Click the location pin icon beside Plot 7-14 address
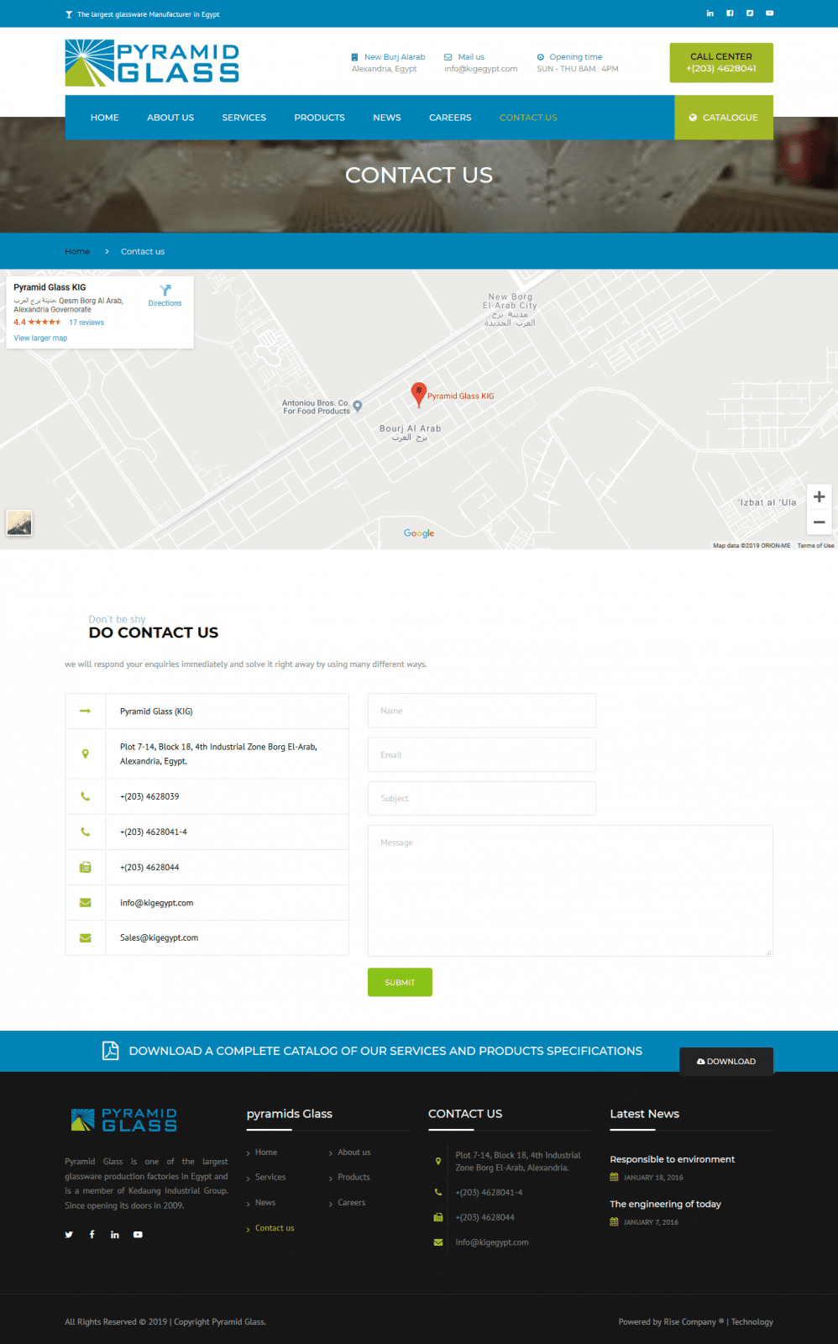Screen dimensions: 838x1344 [x=85, y=753]
